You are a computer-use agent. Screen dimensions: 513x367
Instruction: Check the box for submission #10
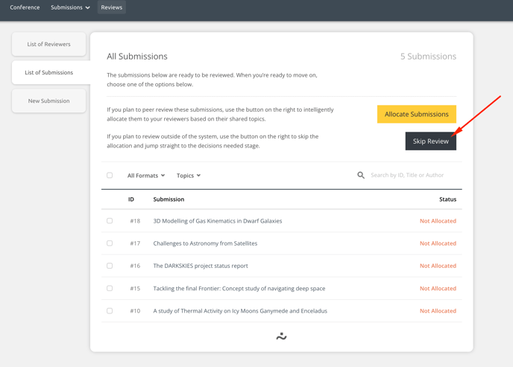click(110, 310)
